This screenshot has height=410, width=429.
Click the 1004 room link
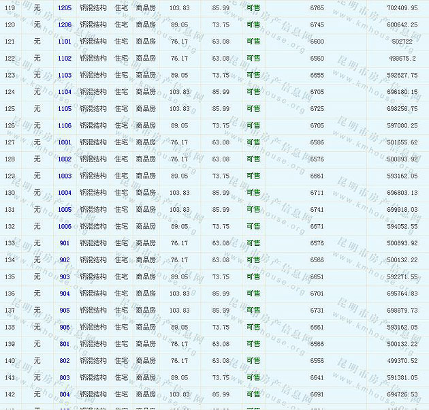(x=65, y=193)
